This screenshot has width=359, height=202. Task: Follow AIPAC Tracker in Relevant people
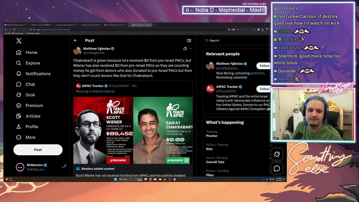pyautogui.click(x=264, y=89)
